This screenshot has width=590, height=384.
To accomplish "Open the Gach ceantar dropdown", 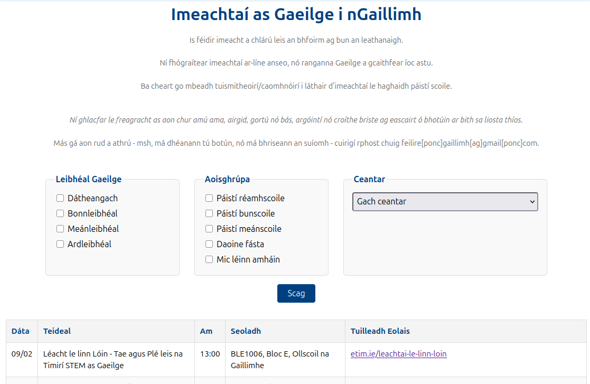I will click(445, 202).
